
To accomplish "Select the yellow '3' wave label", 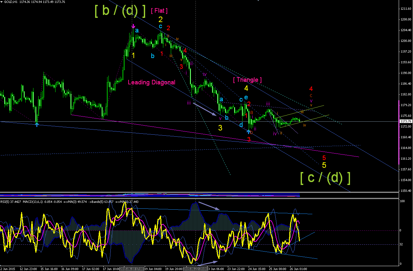I will click(220, 128).
